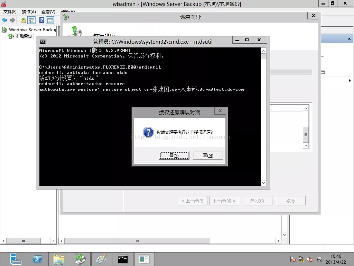This screenshot has width=354, height=266.
Task: Switch to Windows Server Backup taskbar icon
Action: pos(80,259)
